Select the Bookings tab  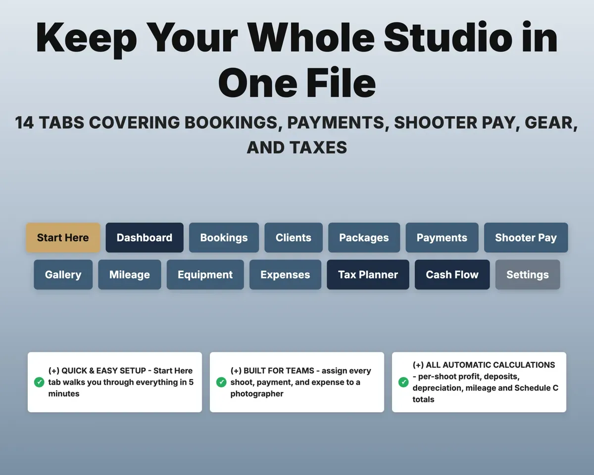(x=224, y=237)
